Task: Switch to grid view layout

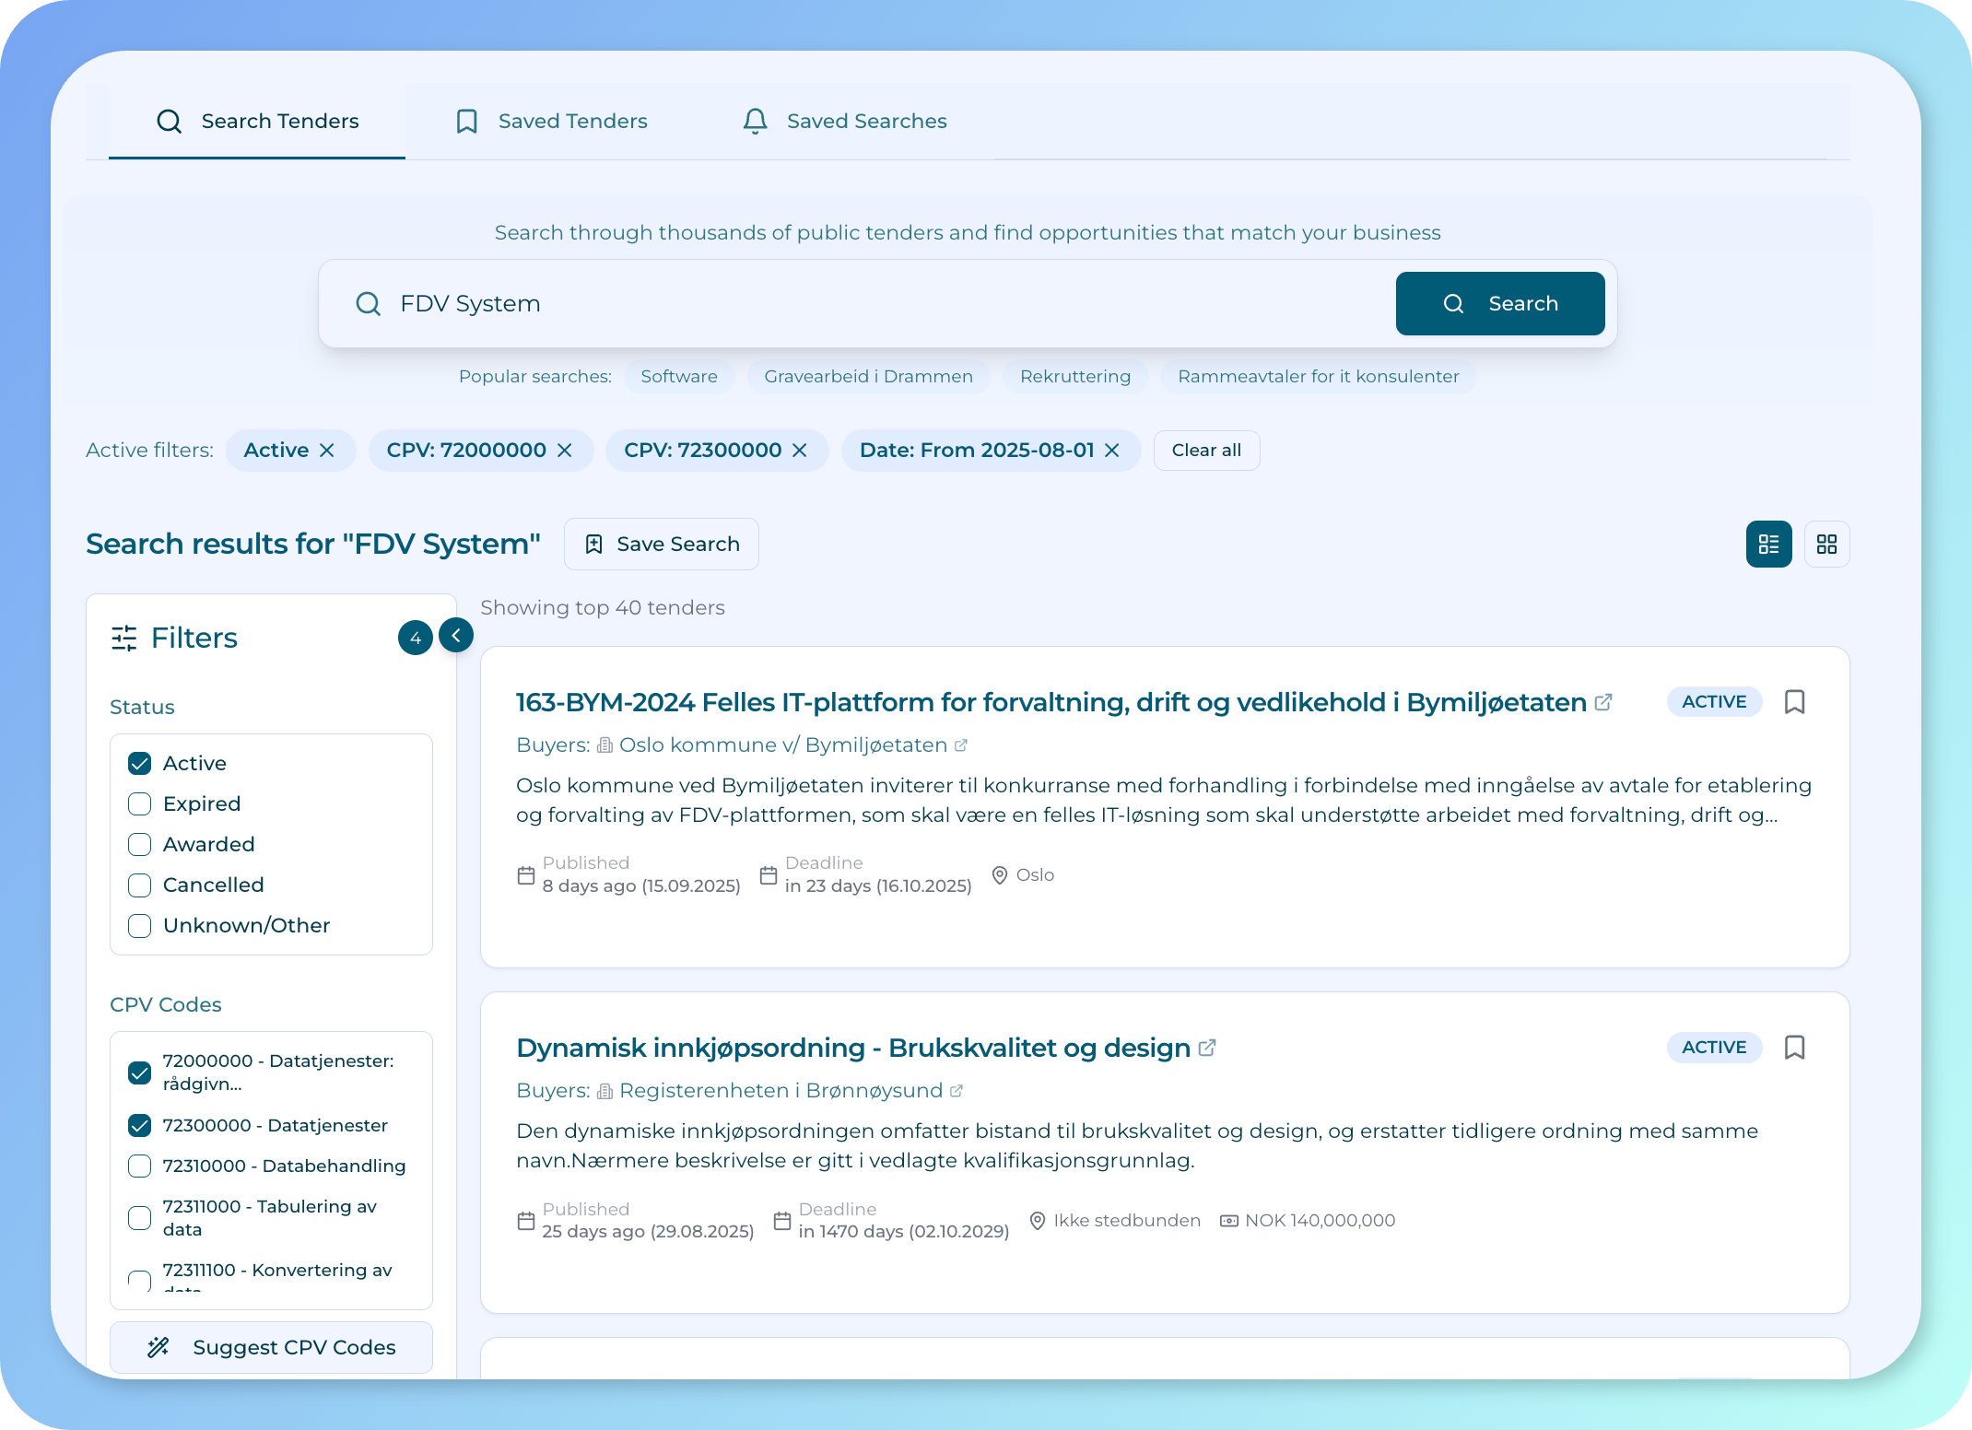Action: tap(1826, 545)
